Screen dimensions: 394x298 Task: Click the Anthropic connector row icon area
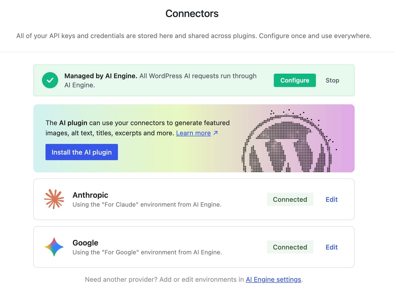pos(54,199)
